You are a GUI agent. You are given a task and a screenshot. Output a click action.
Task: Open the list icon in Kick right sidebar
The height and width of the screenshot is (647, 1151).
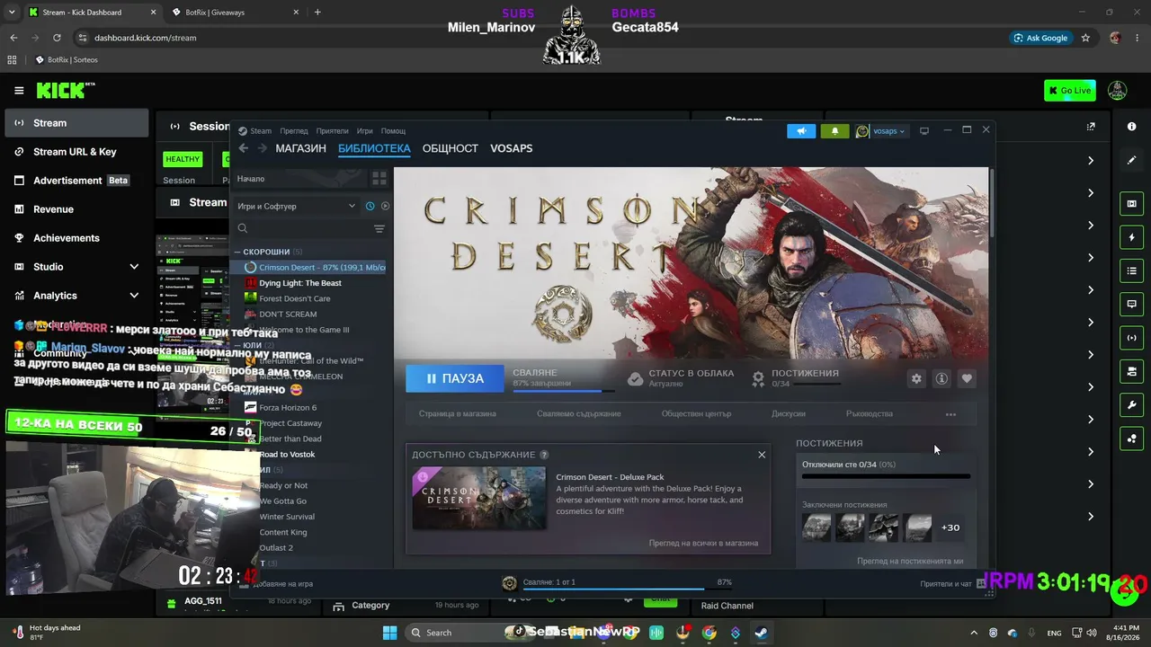(1131, 270)
